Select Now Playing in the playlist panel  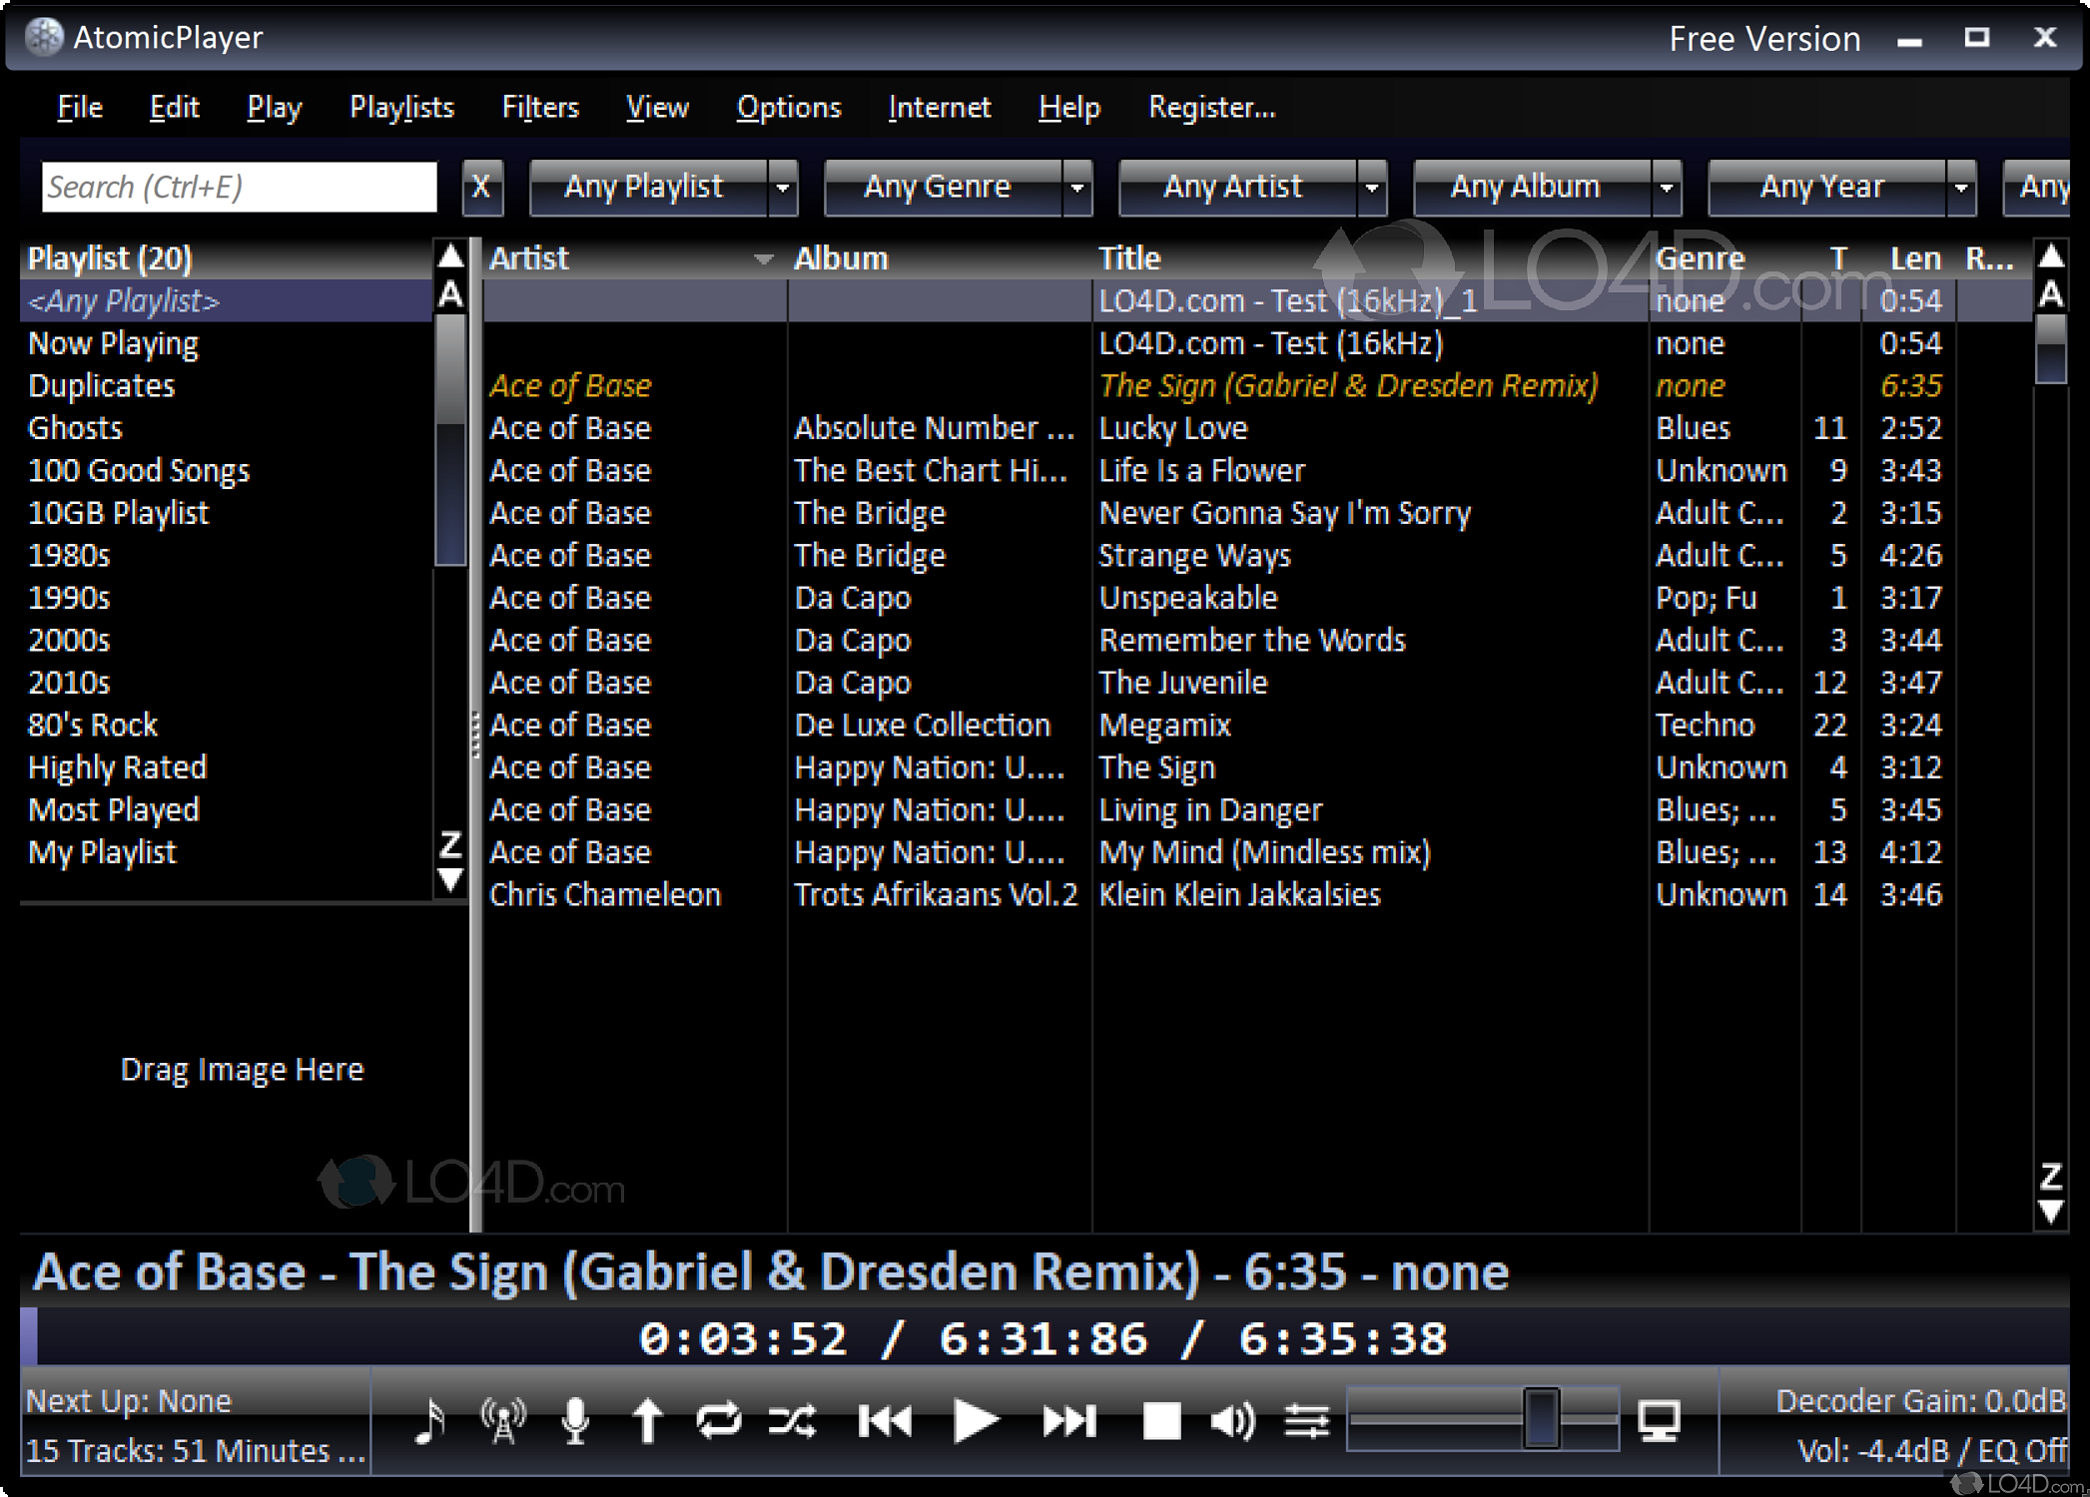pyautogui.click(x=227, y=343)
